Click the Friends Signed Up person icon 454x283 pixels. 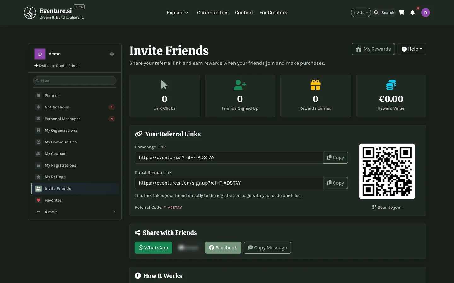240,85
